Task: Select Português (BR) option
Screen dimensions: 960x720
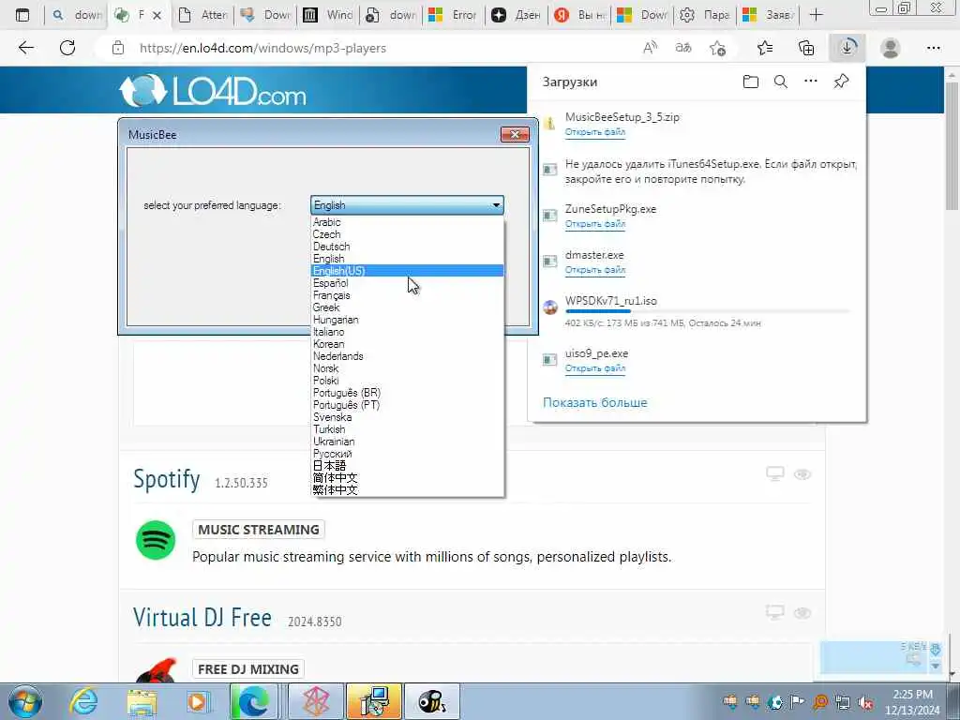Action: (407, 393)
